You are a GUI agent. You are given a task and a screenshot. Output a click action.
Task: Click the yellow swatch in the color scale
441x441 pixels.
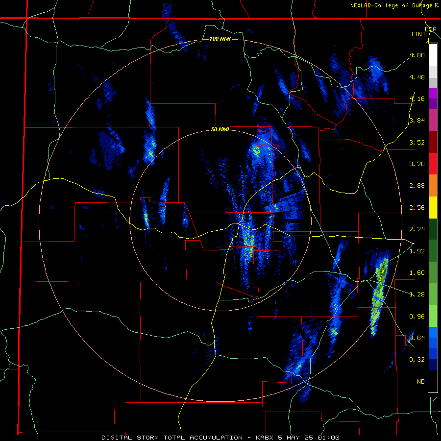(433, 208)
